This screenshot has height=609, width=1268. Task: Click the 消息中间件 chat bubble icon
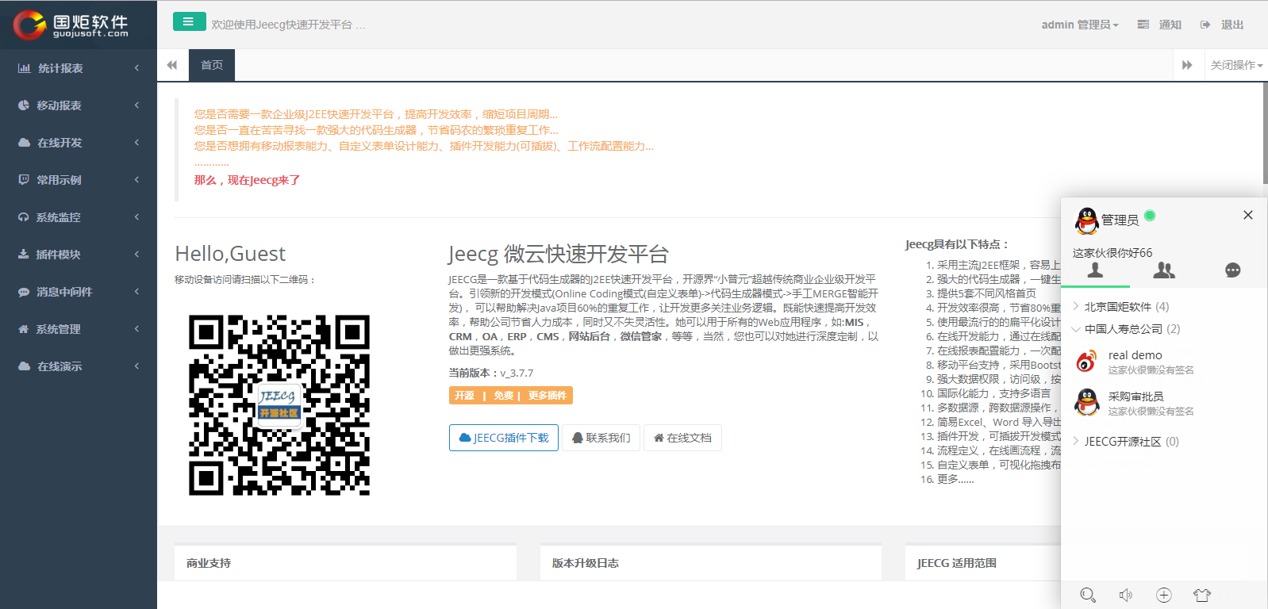24,292
